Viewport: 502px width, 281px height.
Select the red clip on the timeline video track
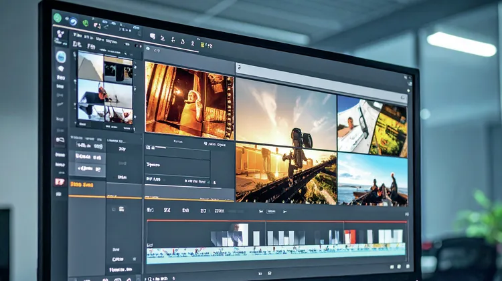(x=350, y=237)
